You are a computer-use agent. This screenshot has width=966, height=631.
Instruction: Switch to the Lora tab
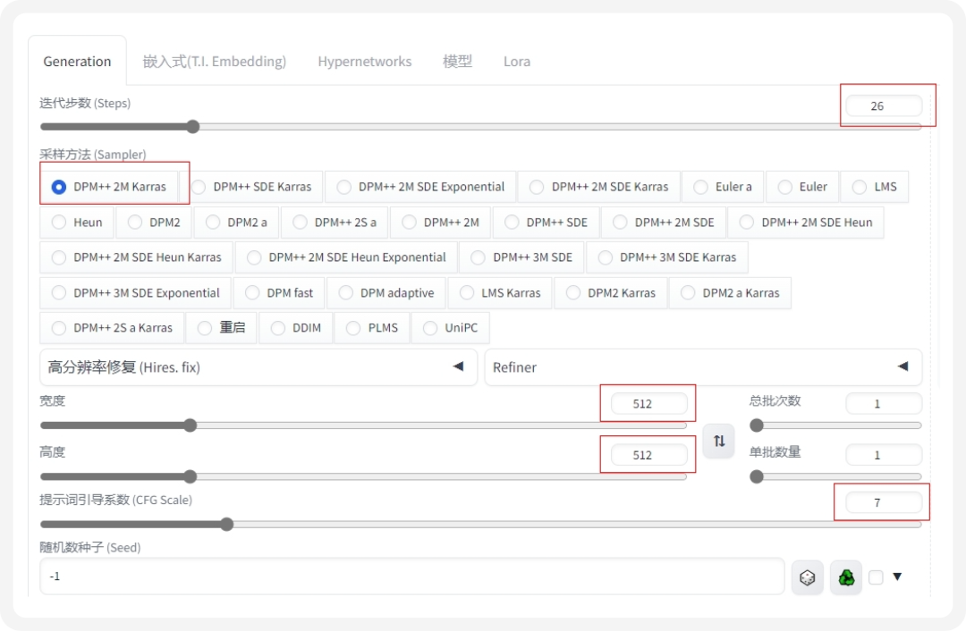point(517,62)
